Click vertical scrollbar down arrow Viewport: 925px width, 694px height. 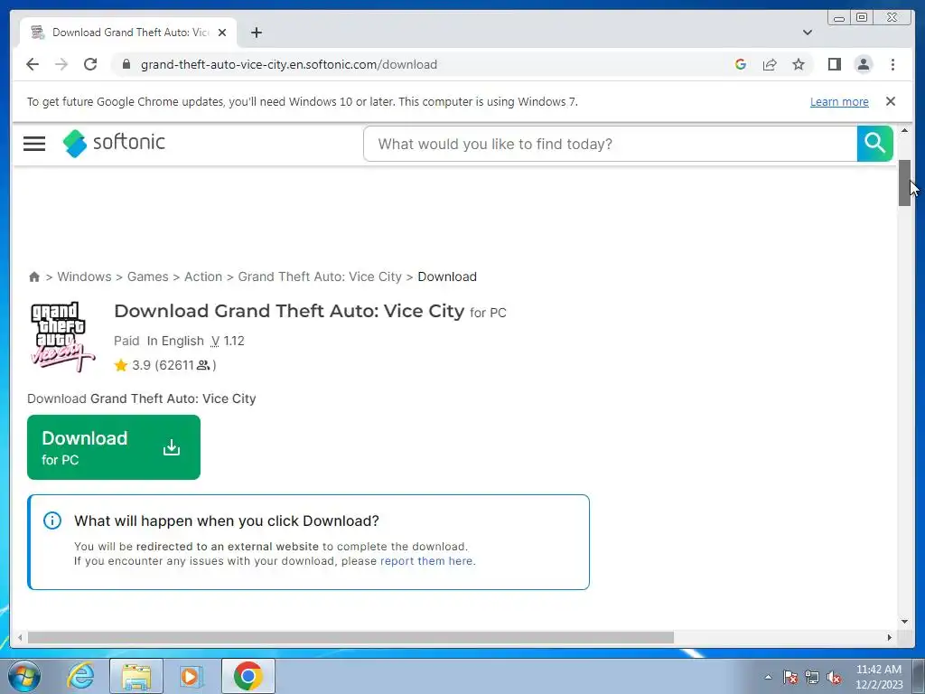point(904,622)
